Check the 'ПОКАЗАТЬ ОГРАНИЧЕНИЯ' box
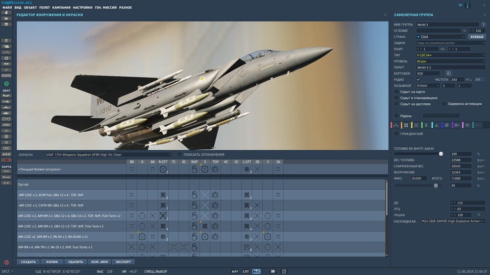The height and width of the screenshot is (275, 490). pyautogui.click(x=179, y=155)
